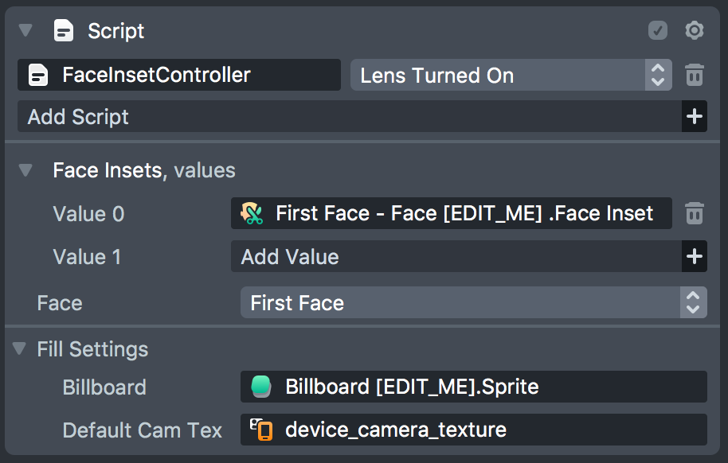Screen dimensions: 728x463
Task: Collapse the Script component section
Action: point(25,31)
